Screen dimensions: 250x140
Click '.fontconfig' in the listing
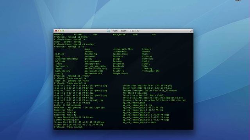90,54
